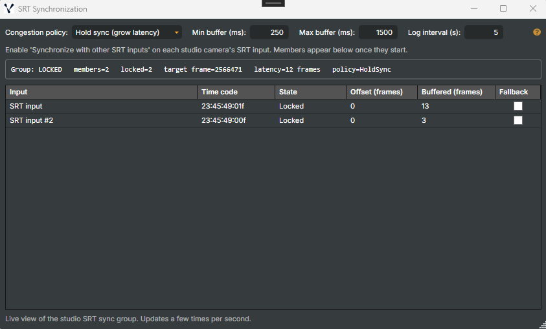Sort by the State column header
This screenshot has height=329, width=546.
click(x=311, y=92)
